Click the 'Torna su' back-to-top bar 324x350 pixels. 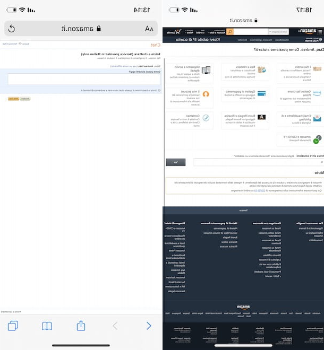[x=243, y=211]
